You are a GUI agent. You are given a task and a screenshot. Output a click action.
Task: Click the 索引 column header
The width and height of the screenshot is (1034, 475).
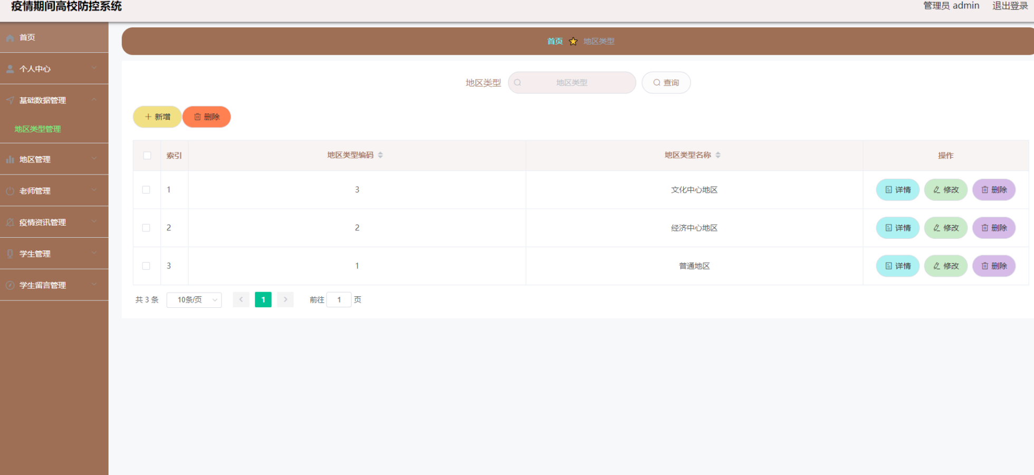pos(174,156)
